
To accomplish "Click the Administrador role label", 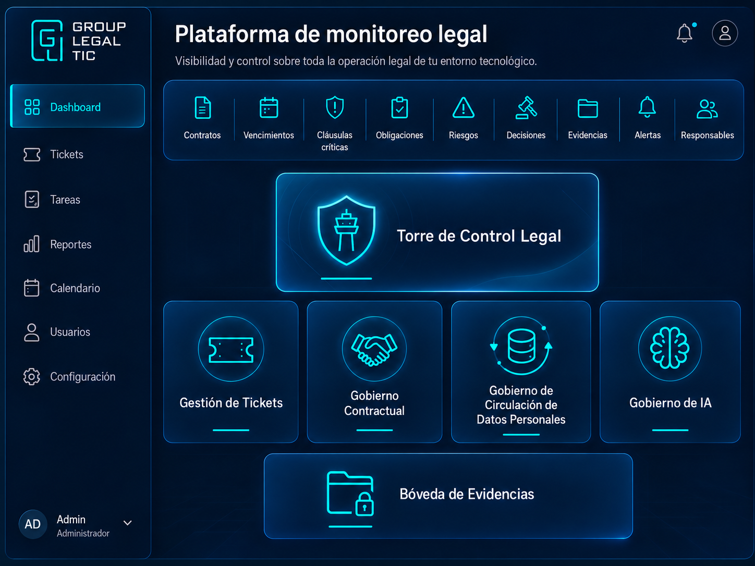I will [x=83, y=534].
